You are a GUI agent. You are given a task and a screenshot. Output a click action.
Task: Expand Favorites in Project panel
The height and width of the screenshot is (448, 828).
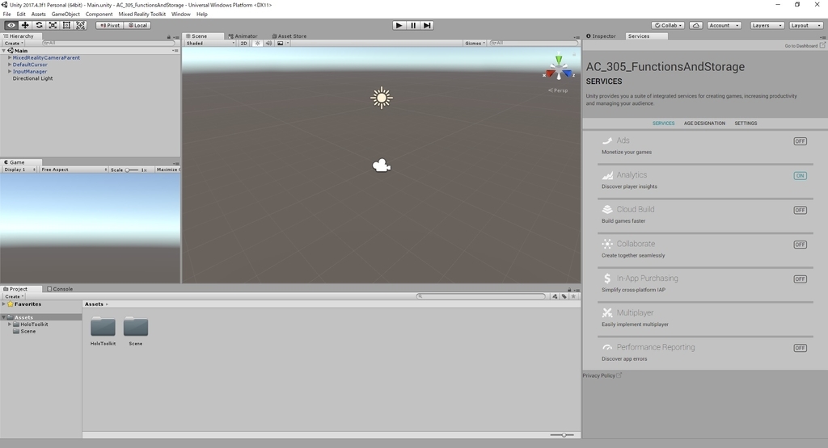4,304
